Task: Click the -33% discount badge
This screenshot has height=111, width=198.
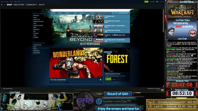Action: tap(108, 79)
